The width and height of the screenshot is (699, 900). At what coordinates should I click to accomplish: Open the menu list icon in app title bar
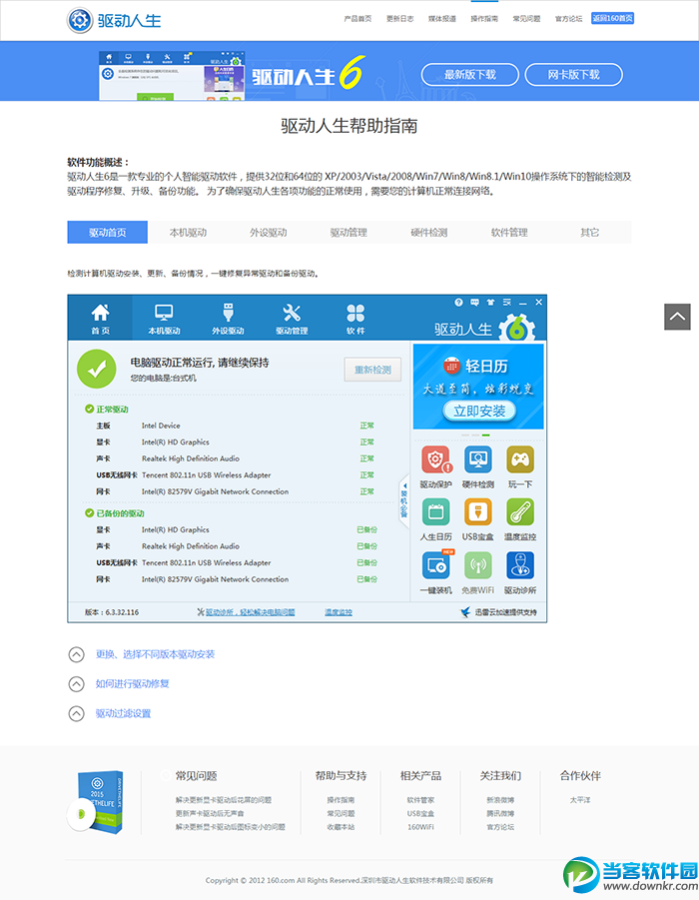(x=506, y=302)
